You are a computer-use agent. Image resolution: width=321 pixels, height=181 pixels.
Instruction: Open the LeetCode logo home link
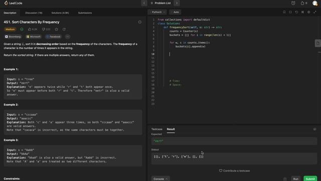click(x=13, y=3)
